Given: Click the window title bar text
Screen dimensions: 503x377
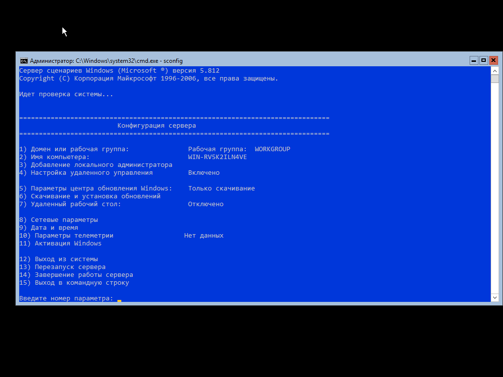Looking at the screenshot, I should tap(106, 60).
